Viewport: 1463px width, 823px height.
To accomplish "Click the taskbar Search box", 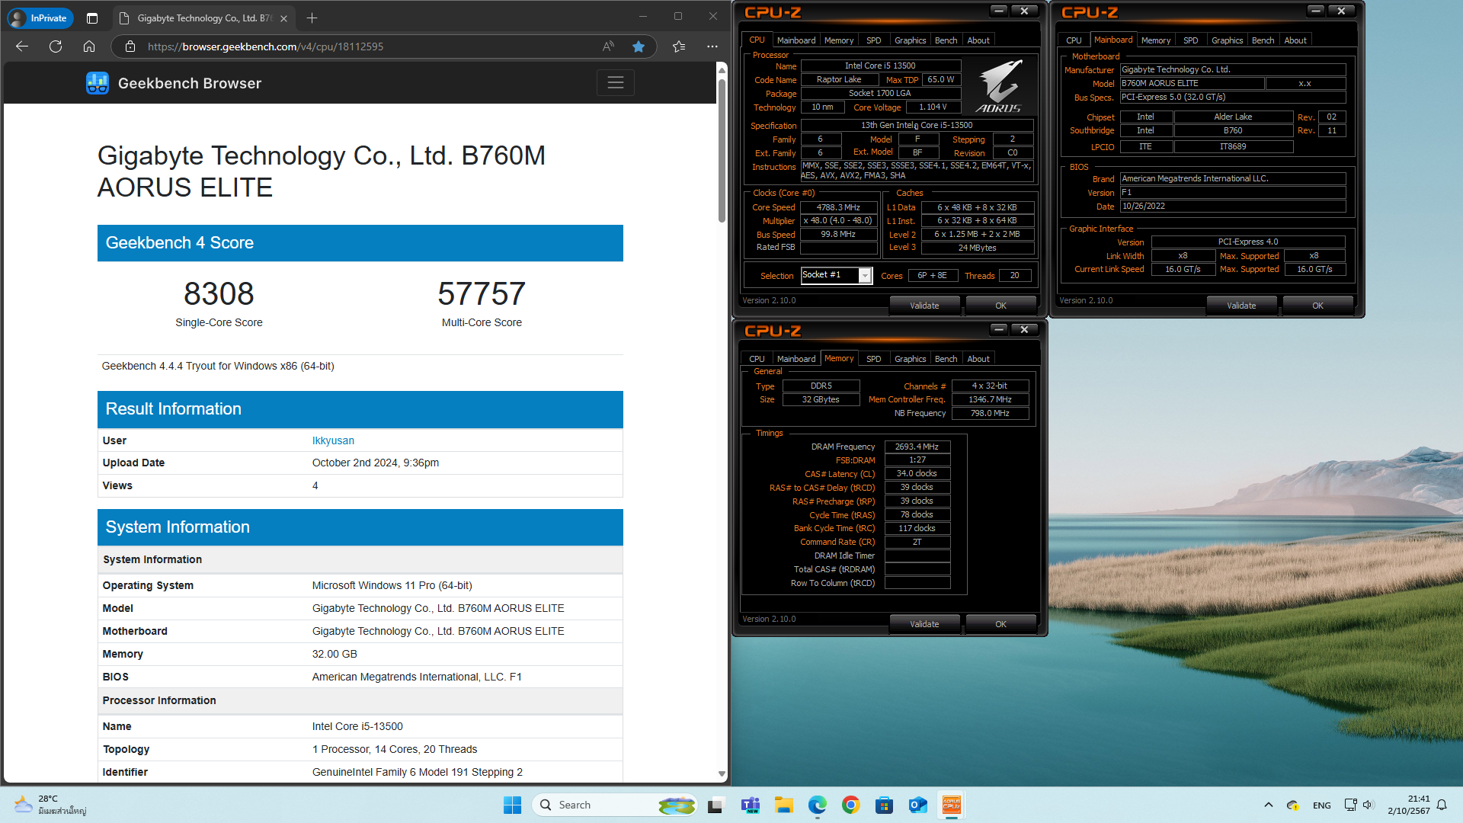I will [x=615, y=805].
